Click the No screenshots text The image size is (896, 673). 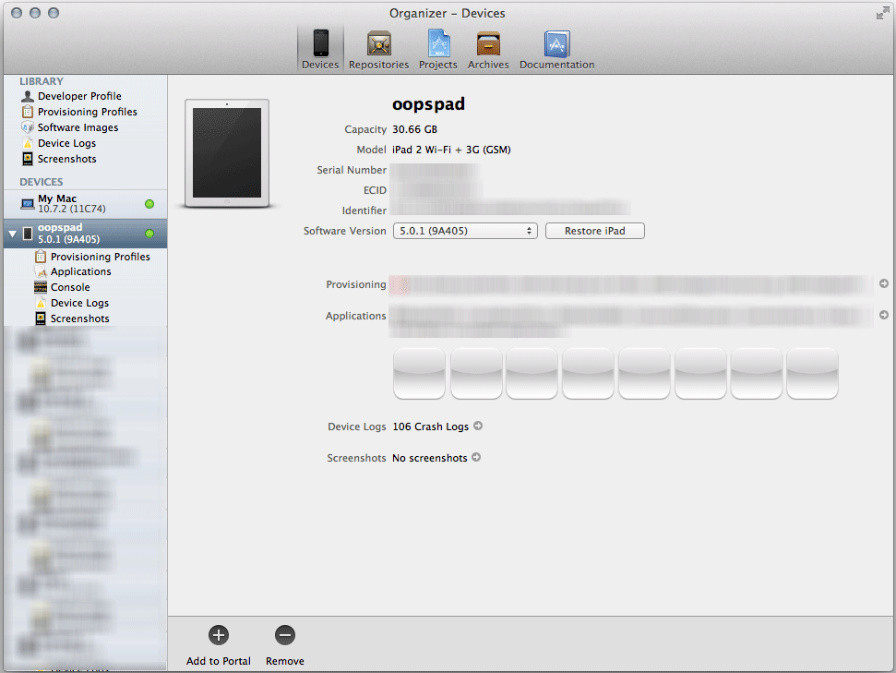pos(429,458)
